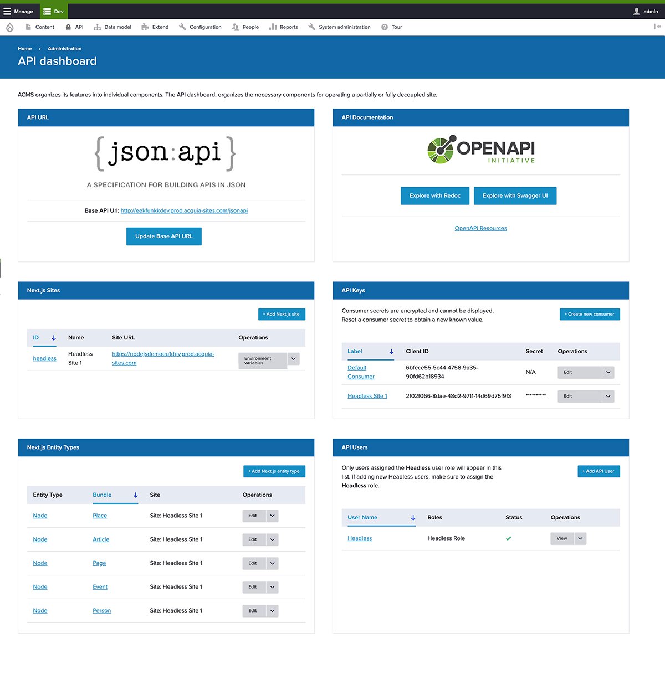Click the home icon in the toolbar
665x674 pixels.
[9, 27]
